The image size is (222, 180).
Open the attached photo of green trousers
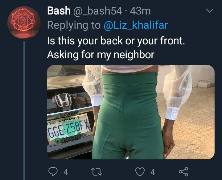(131, 112)
